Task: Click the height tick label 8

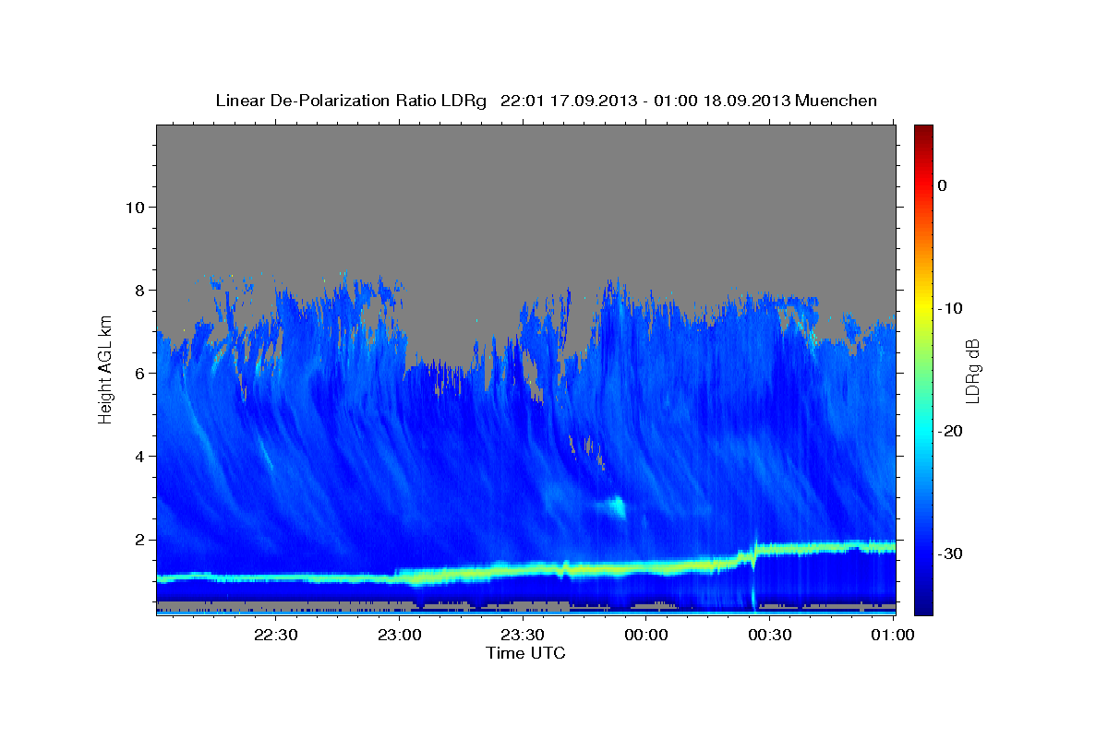Action: [x=138, y=290]
